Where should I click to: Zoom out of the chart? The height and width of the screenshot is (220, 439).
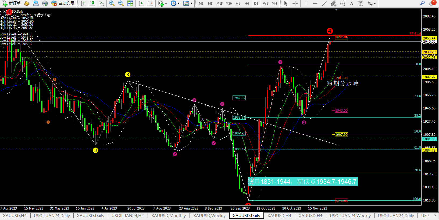tap(121, 3)
